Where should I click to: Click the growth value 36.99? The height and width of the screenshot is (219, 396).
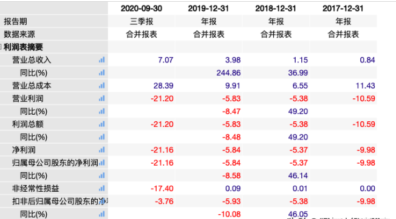(298, 73)
